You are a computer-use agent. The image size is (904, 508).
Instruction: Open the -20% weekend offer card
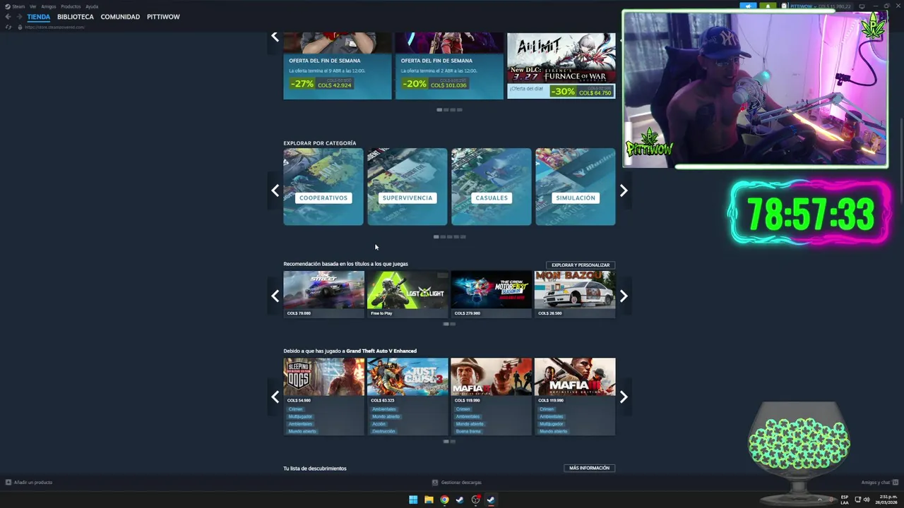[x=449, y=66]
